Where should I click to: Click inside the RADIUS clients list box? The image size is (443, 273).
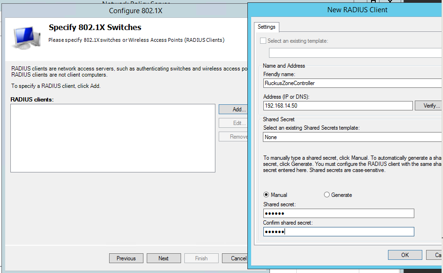[113, 138]
